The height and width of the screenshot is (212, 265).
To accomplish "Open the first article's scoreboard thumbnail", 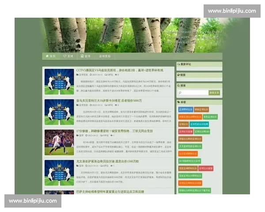I will pyautogui.click(x=59, y=81).
